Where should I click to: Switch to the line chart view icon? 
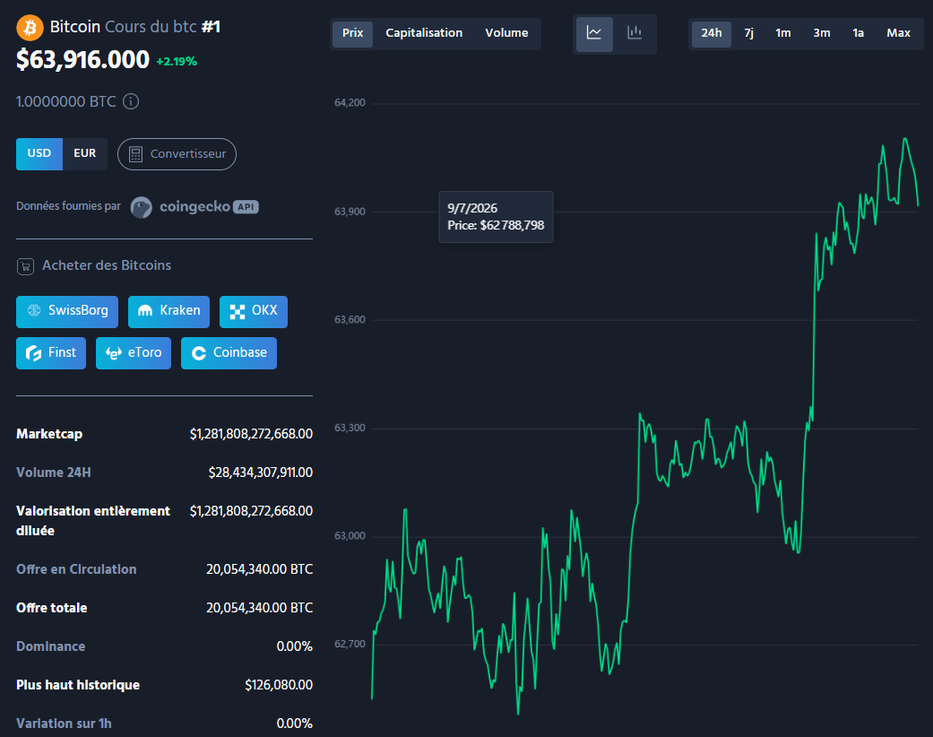[594, 33]
